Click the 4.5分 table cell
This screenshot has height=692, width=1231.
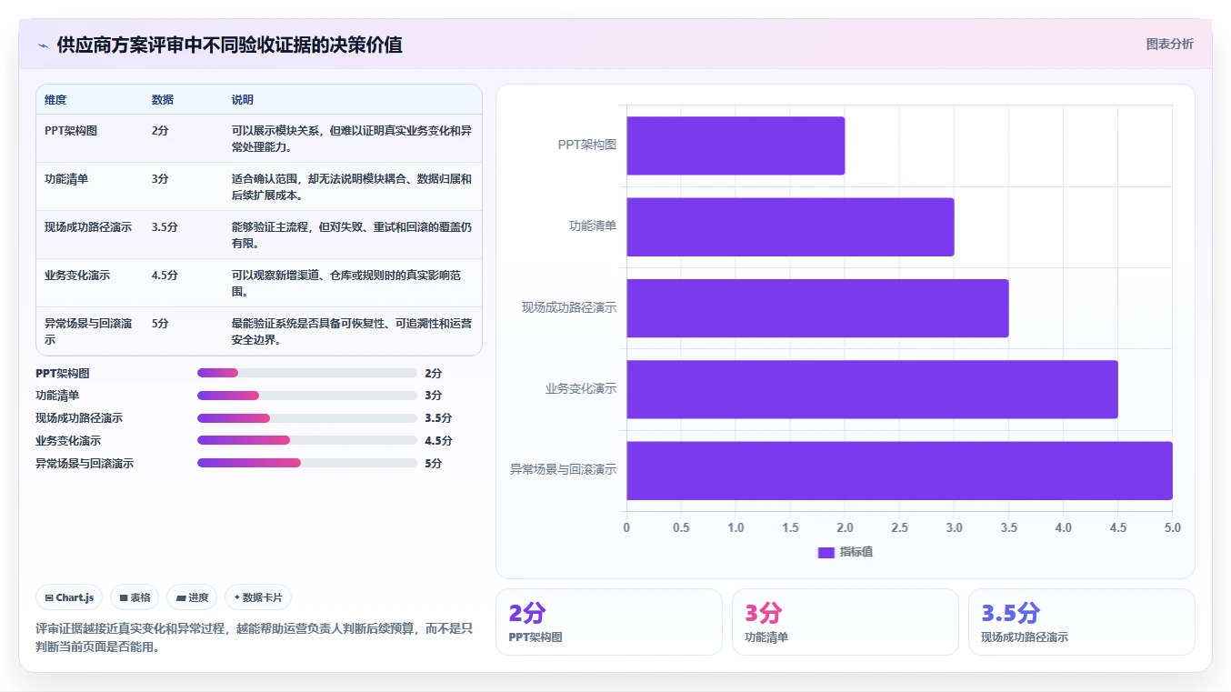click(165, 276)
